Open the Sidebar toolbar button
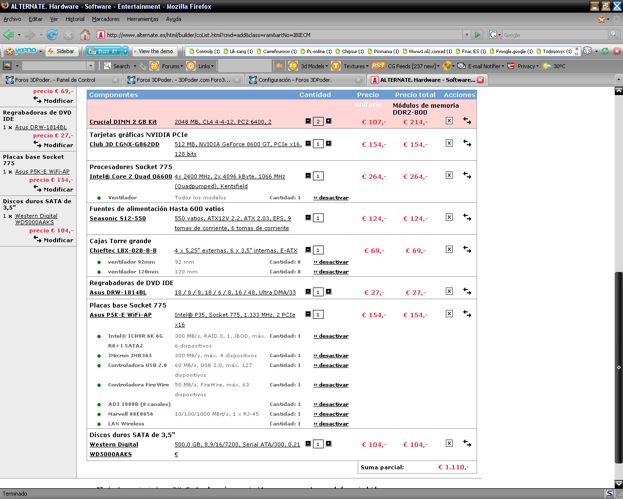The height and width of the screenshot is (499, 623). pyautogui.click(x=61, y=51)
